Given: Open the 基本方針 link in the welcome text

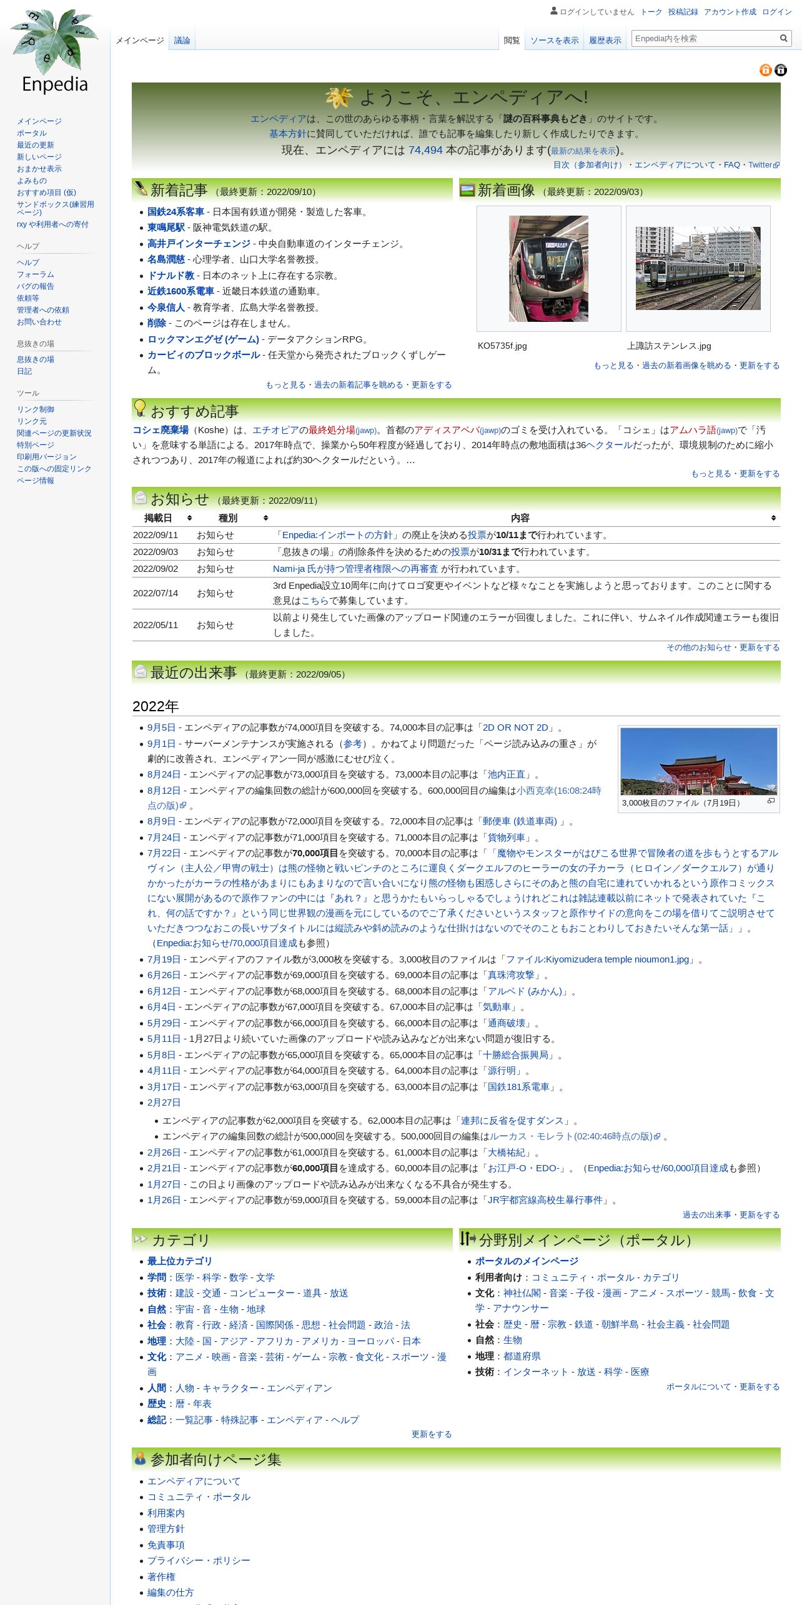Looking at the screenshot, I should pyautogui.click(x=287, y=134).
